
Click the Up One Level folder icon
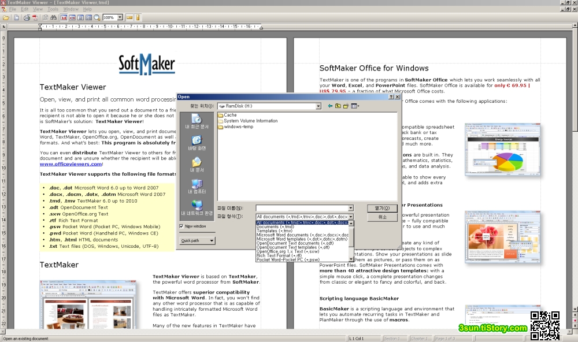point(338,106)
